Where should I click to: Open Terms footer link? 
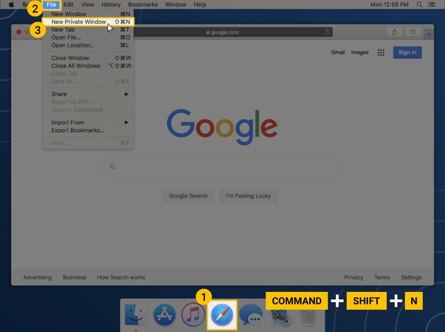382,277
